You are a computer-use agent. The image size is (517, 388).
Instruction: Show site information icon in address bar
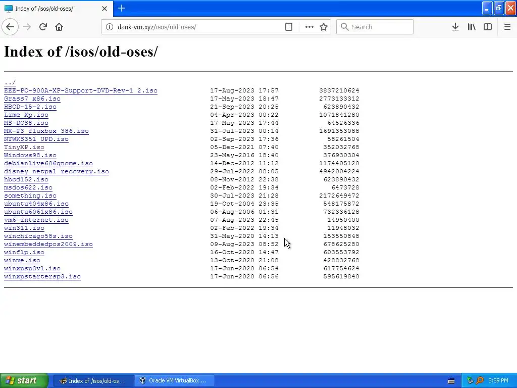coord(110,27)
